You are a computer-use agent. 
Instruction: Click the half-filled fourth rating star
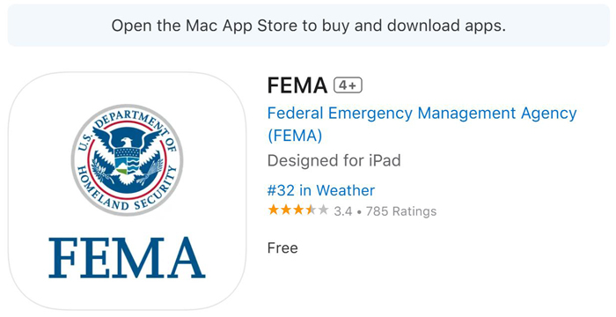[311, 210]
